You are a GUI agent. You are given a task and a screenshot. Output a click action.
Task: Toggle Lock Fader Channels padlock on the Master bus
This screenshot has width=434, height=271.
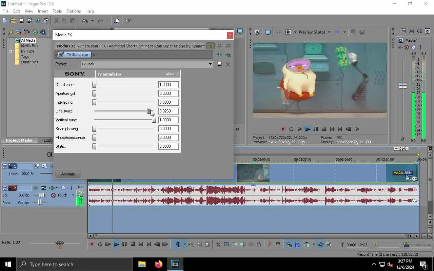click(403, 139)
